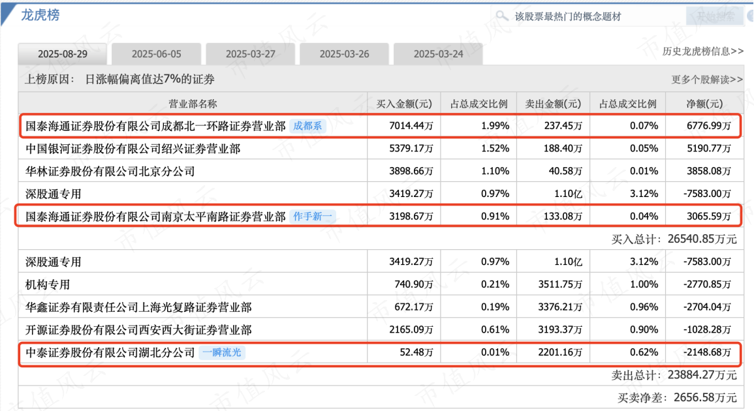Screen dimensions: 754x411
Task: Click the 3065.59万 net amount cell
Action: click(709, 217)
